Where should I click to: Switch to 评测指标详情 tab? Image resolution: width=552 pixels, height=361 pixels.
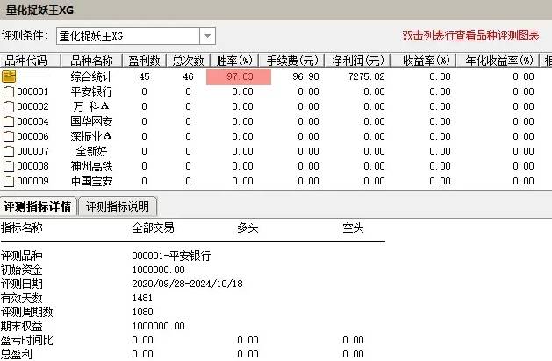coord(38,206)
